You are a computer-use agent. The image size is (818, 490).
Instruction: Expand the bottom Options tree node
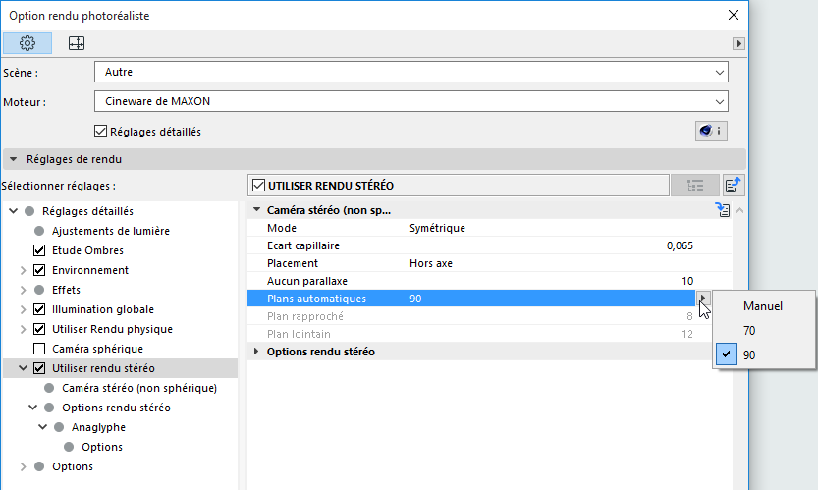point(23,466)
